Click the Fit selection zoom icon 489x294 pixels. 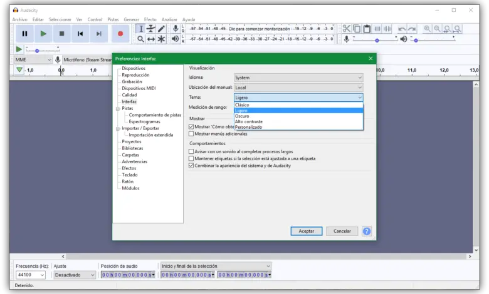pyautogui.click(x=447, y=29)
